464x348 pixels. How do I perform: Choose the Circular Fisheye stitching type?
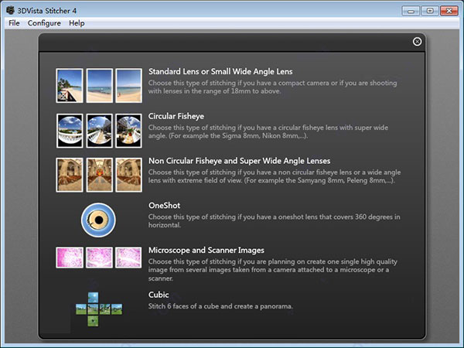[176, 116]
